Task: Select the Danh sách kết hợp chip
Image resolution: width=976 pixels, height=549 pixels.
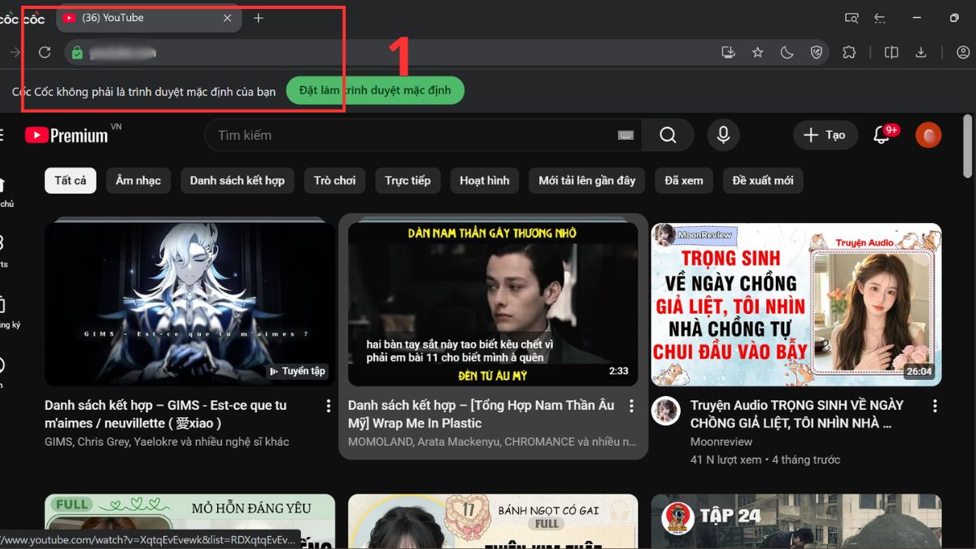Action: click(237, 181)
